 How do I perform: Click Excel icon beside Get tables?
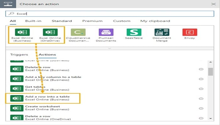coord(17,88)
